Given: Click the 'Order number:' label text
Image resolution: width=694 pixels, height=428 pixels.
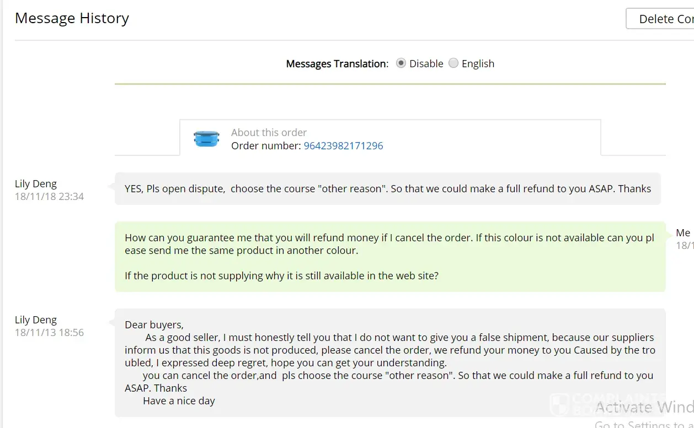Looking at the screenshot, I should pyautogui.click(x=266, y=146).
